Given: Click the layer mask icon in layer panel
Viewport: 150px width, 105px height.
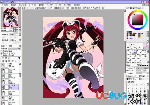Looking at the screenshot, I should [x=19, y=58].
